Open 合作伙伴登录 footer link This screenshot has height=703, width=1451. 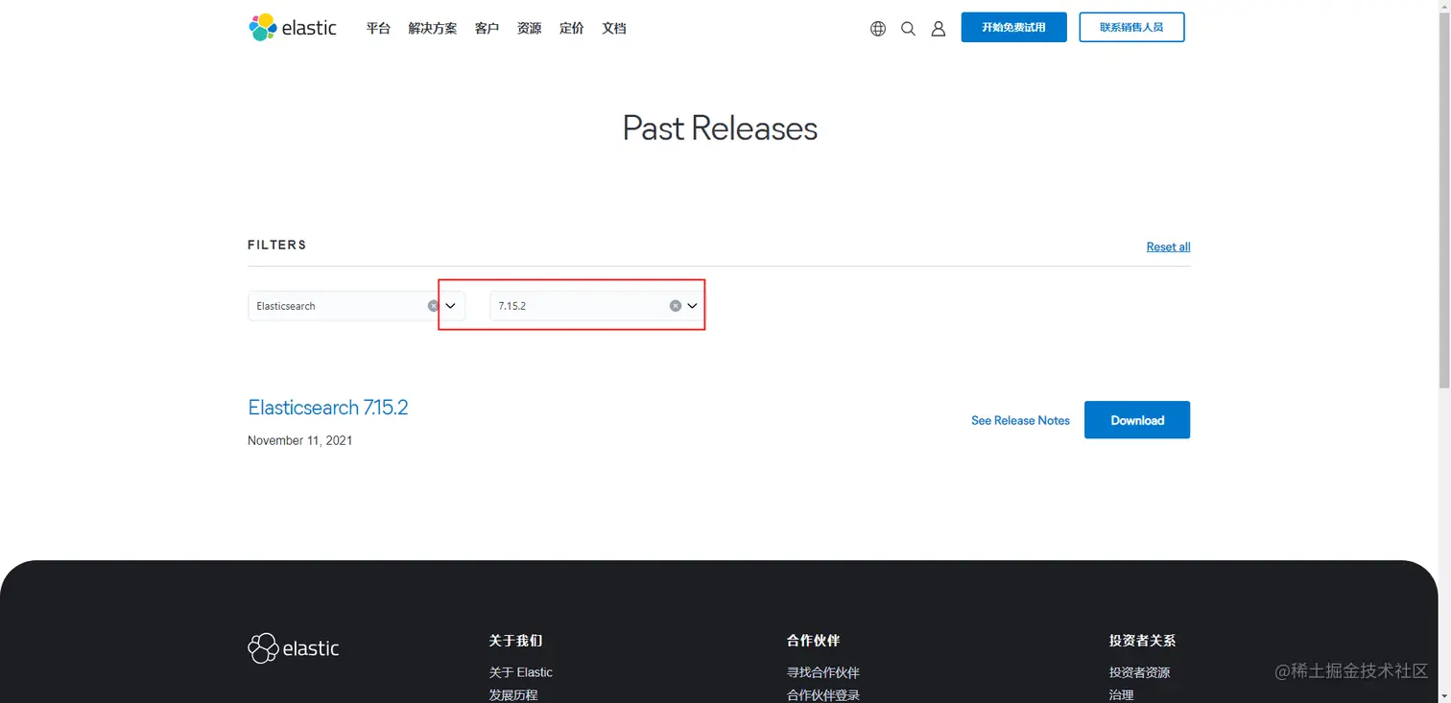click(823, 695)
